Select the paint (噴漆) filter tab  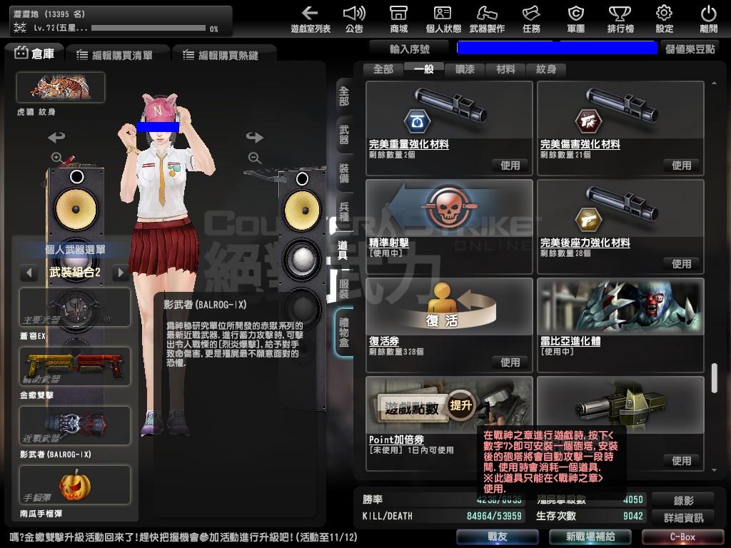(464, 69)
